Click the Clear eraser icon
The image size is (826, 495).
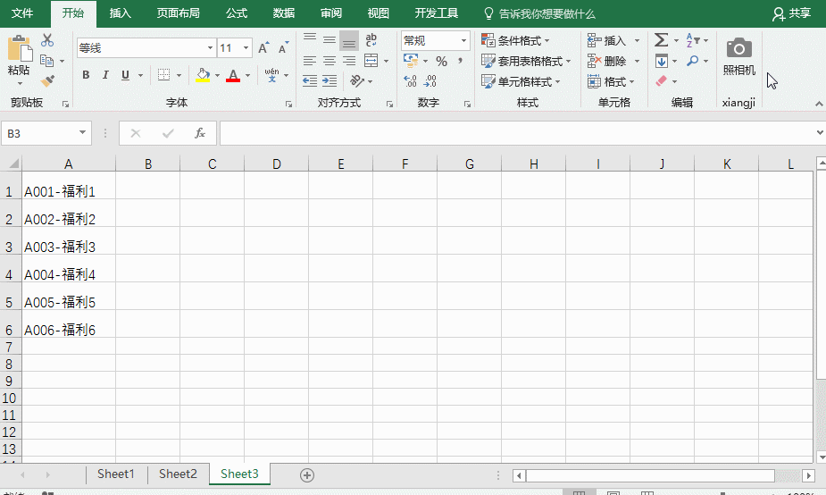click(x=661, y=80)
